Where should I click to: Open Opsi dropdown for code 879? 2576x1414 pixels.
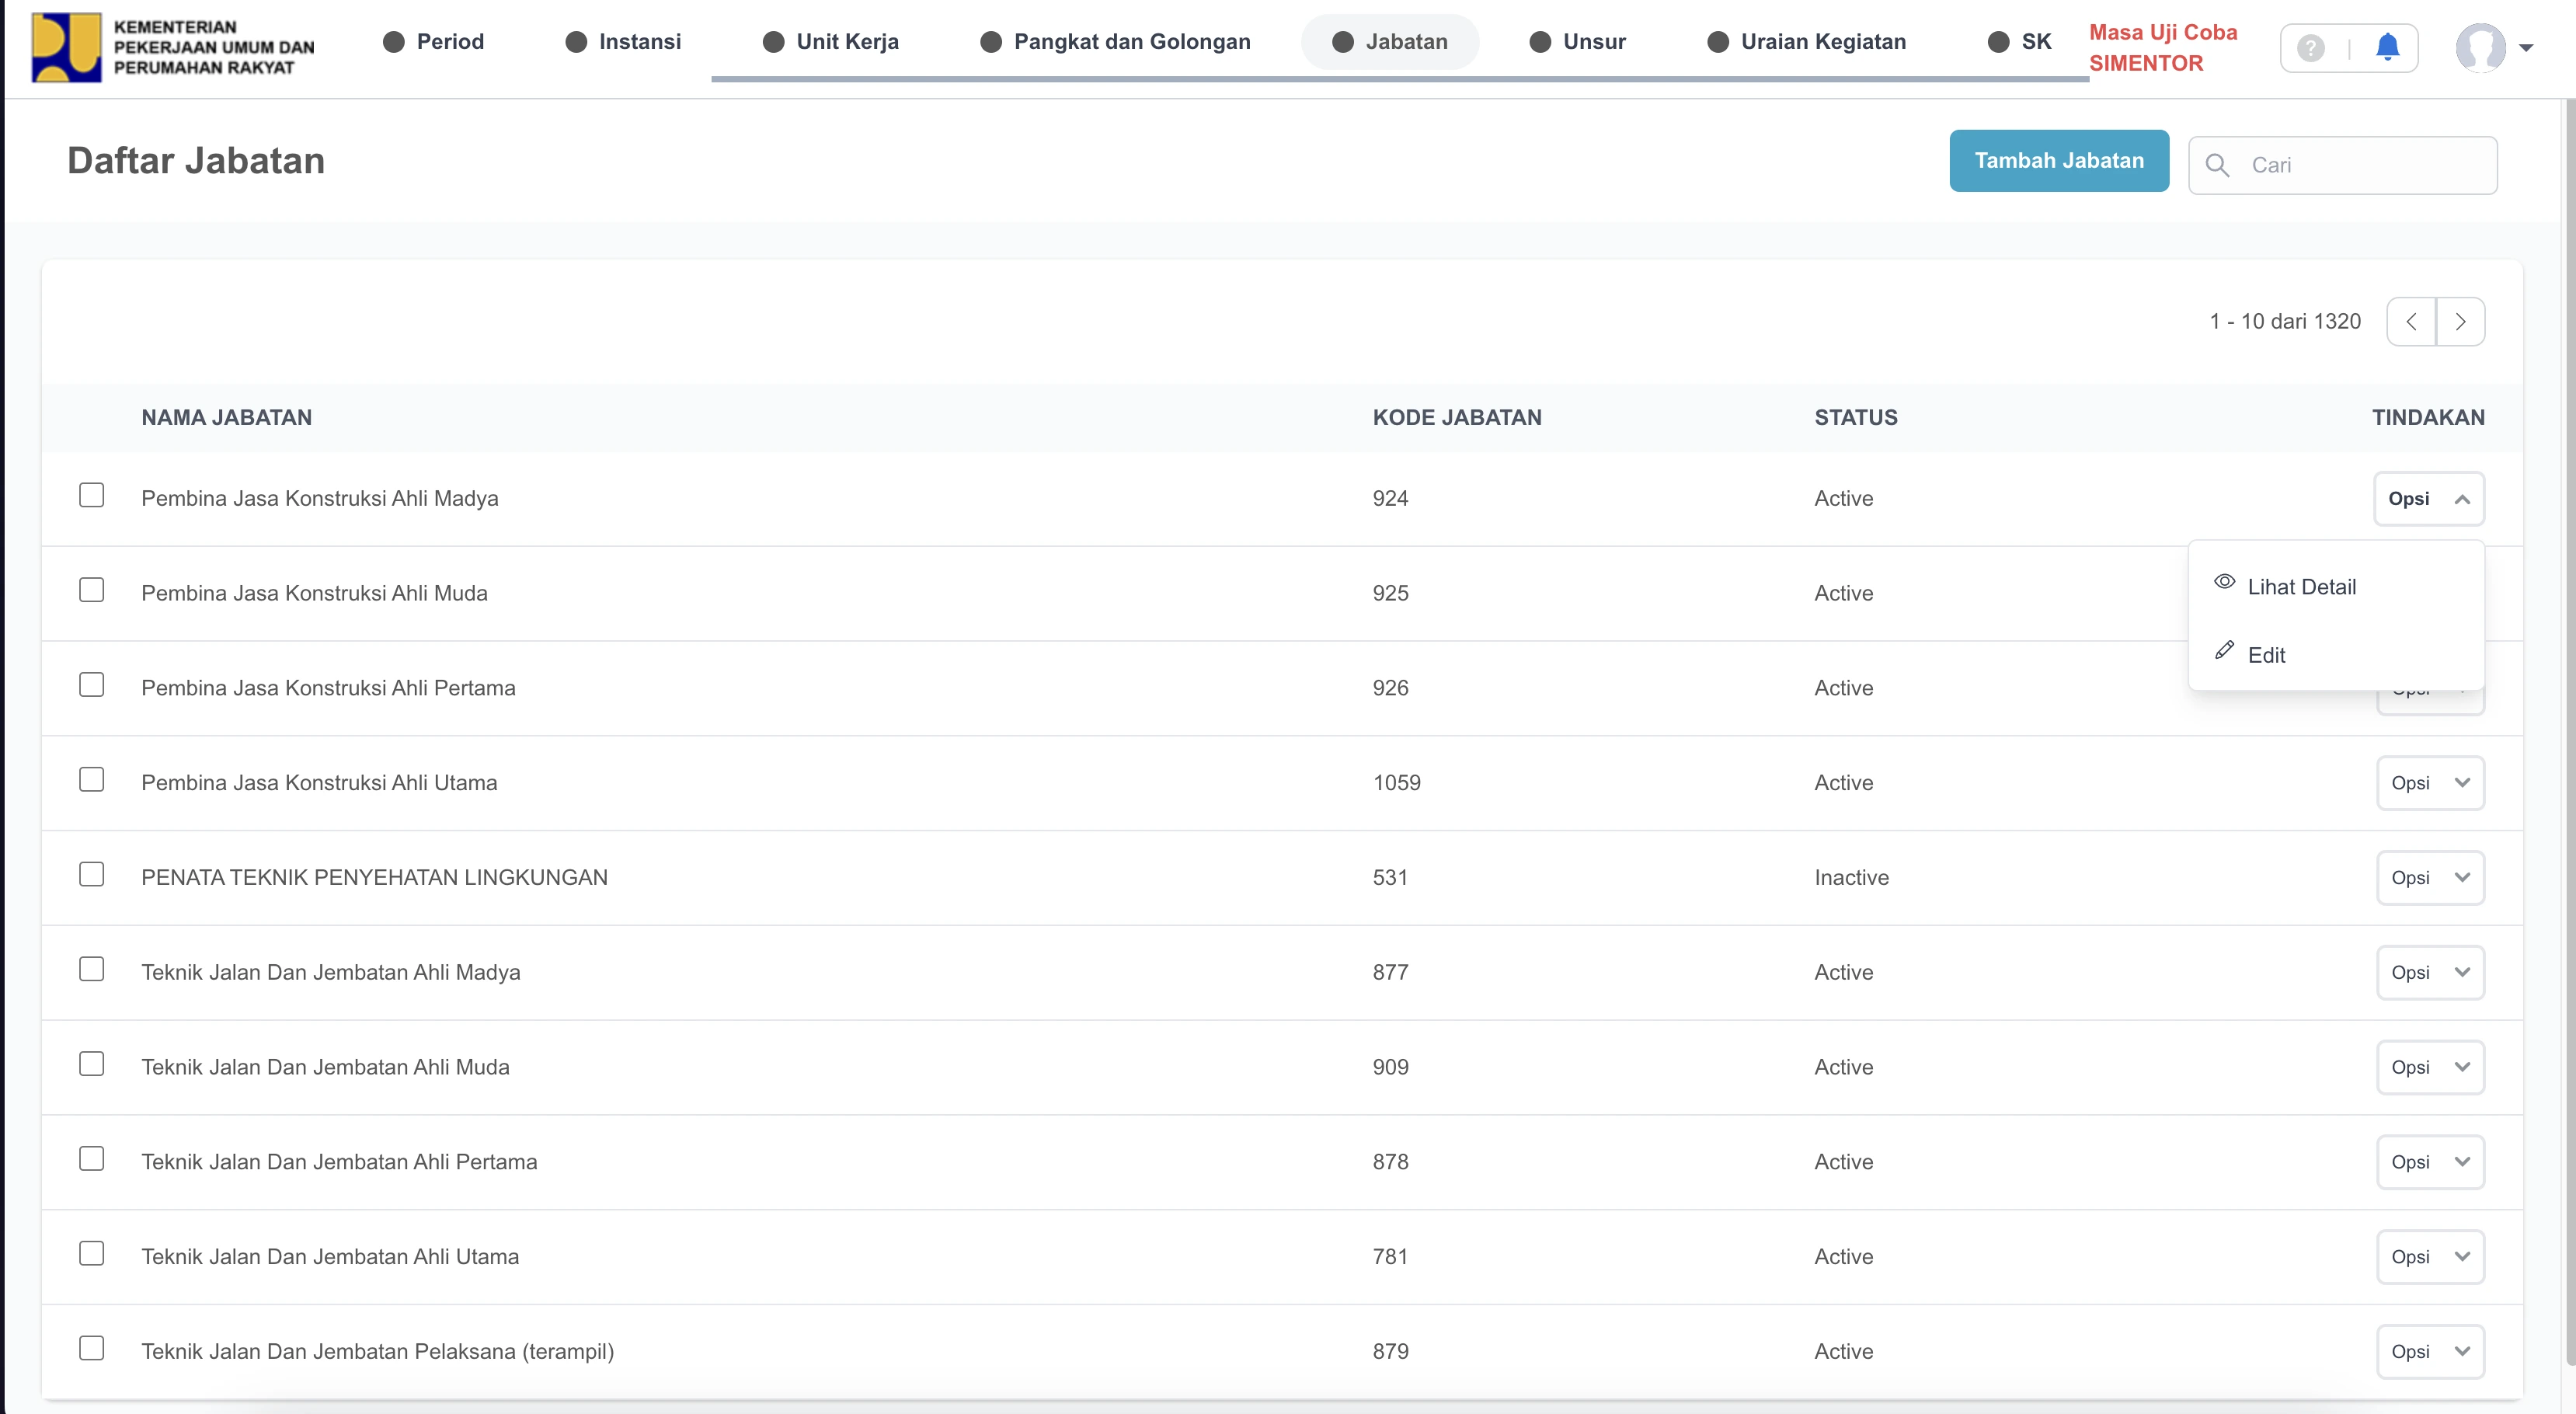click(x=2429, y=1351)
